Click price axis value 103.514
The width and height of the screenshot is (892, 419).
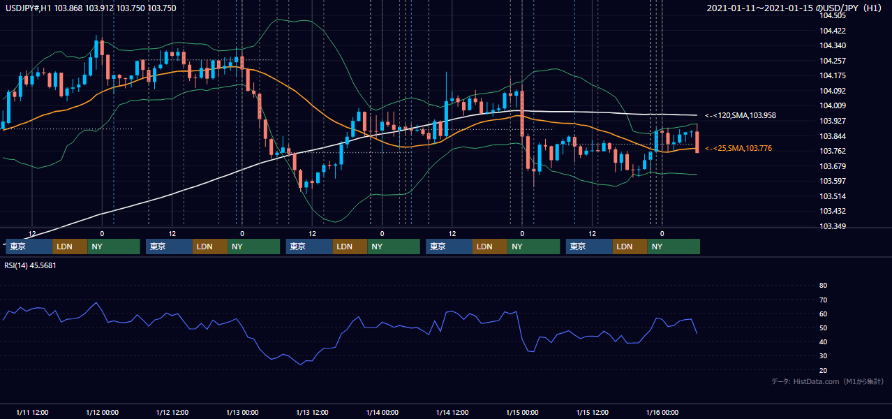coord(833,196)
